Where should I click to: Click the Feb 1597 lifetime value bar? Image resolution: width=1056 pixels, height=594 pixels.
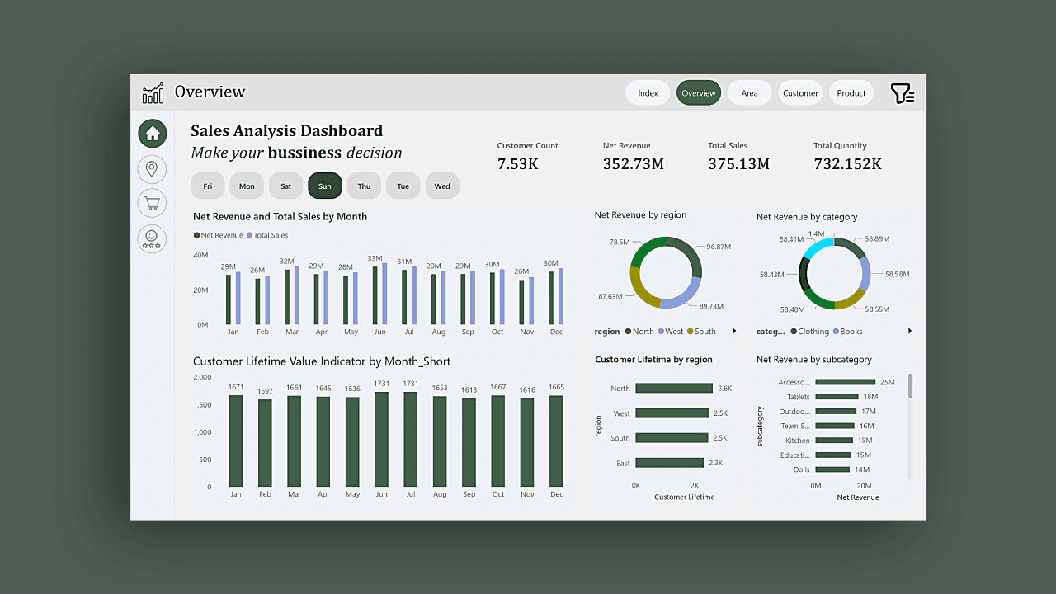[265, 443]
